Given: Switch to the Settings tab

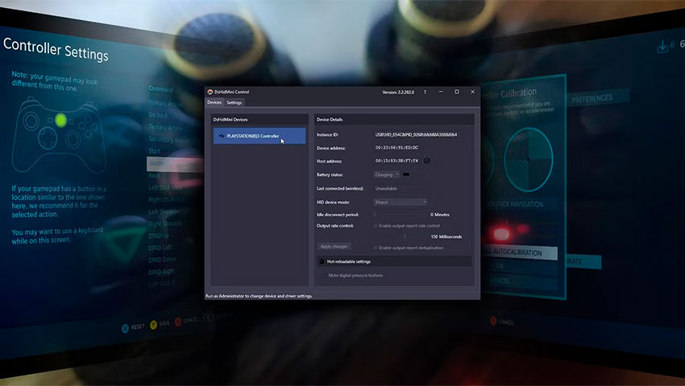Looking at the screenshot, I should (x=235, y=103).
